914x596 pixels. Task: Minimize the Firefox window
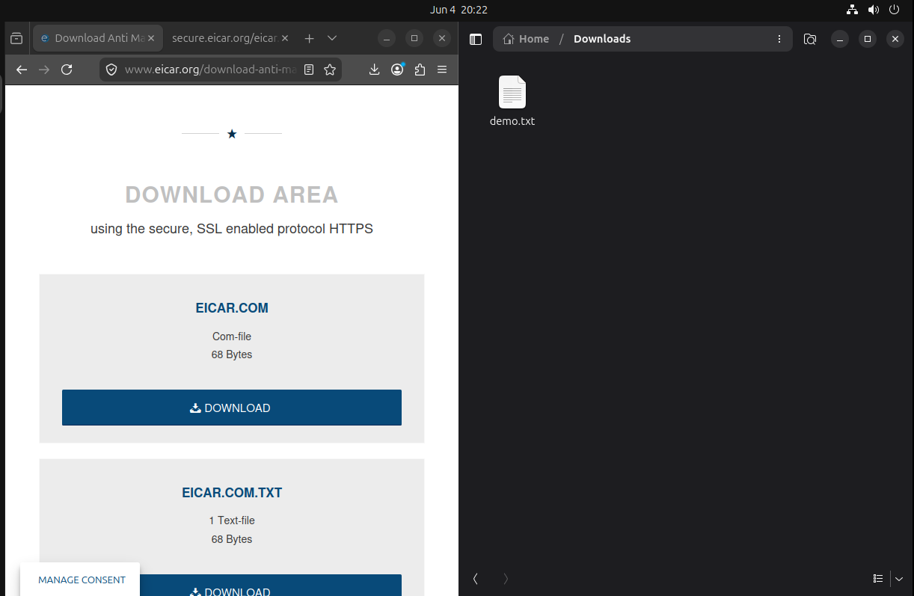point(387,38)
